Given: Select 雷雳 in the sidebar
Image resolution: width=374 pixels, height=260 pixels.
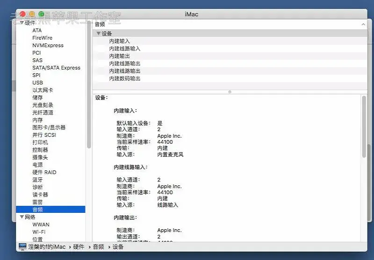Looking at the screenshot, I should pyautogui.click(x=37, y=202).
